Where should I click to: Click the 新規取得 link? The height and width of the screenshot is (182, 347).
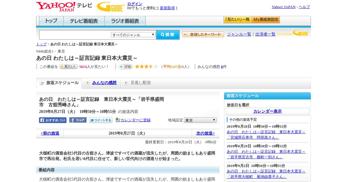coord(167,8)
